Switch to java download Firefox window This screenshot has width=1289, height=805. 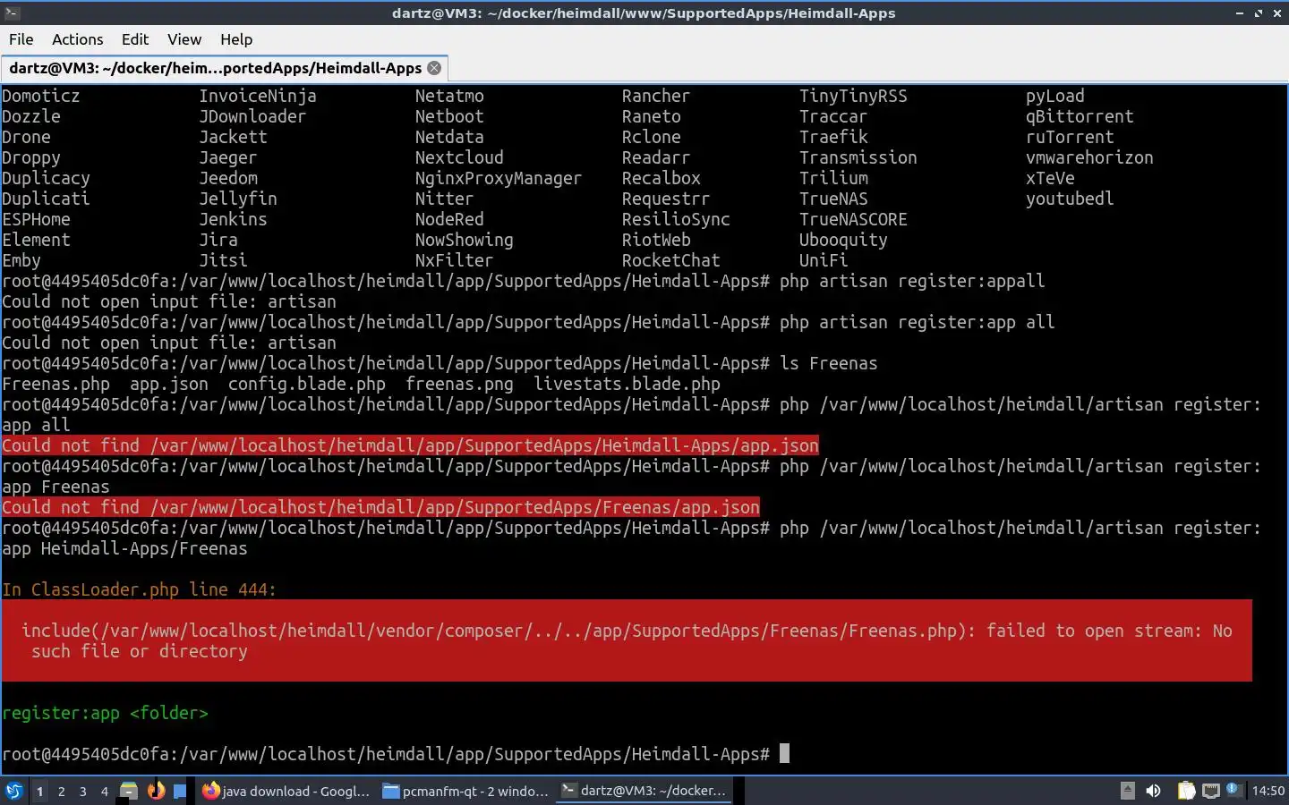point(286,791)
